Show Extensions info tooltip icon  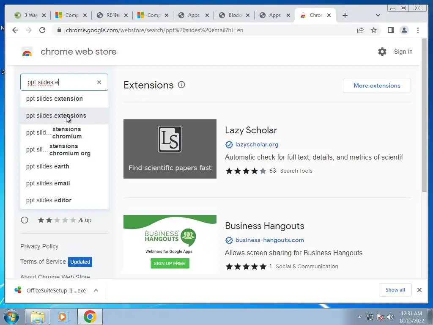[181, 85]
